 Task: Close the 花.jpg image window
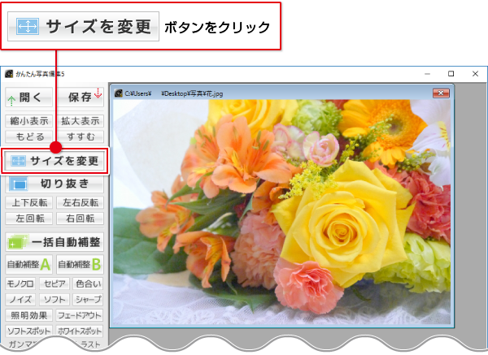[441, 93]
